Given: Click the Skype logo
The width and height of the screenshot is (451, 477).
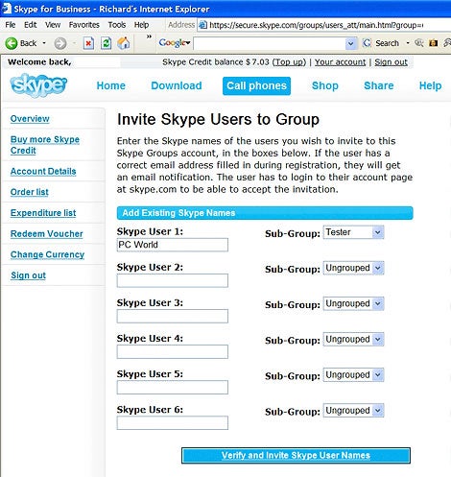Looking at the screenshot, I should (38, 85).
